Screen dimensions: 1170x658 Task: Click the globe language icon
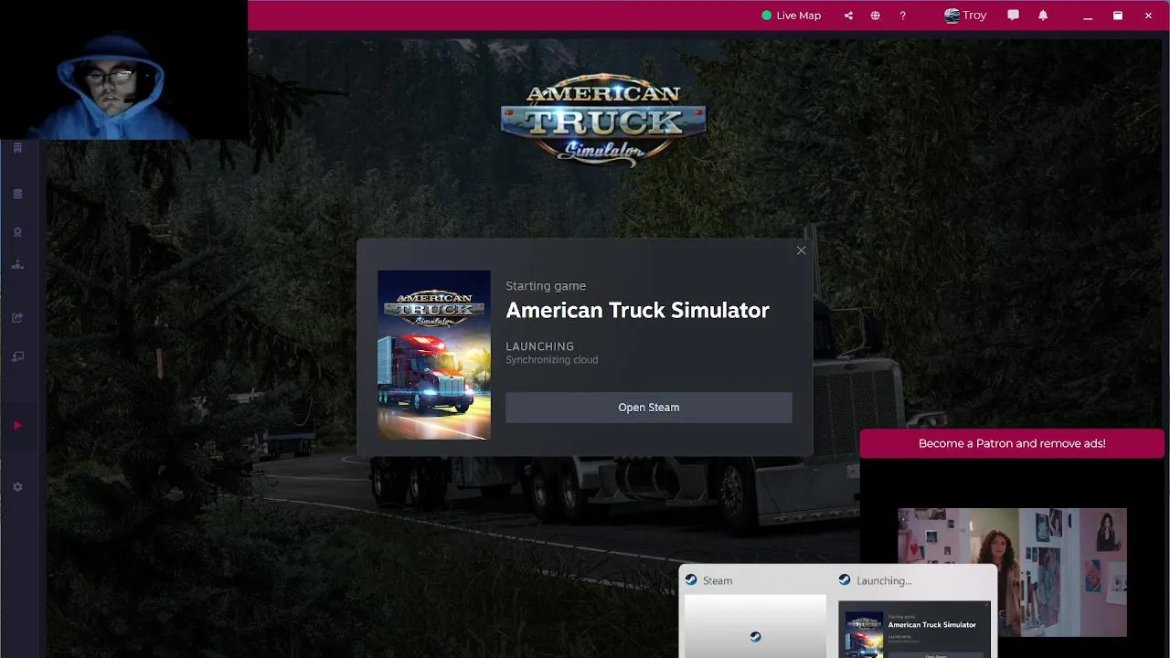click(x=875, y=16)
